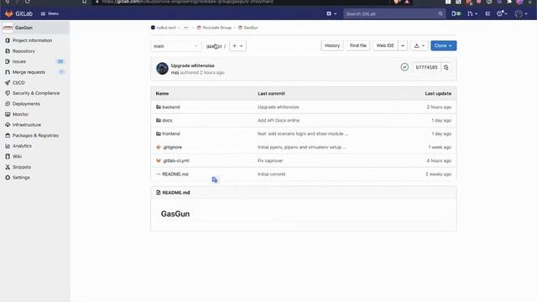
Task: Open the main branch selector
Action: click(x=175, y=46)
